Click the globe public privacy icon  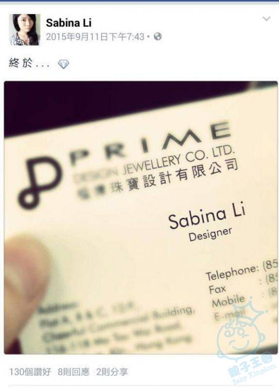pos(158,36)
